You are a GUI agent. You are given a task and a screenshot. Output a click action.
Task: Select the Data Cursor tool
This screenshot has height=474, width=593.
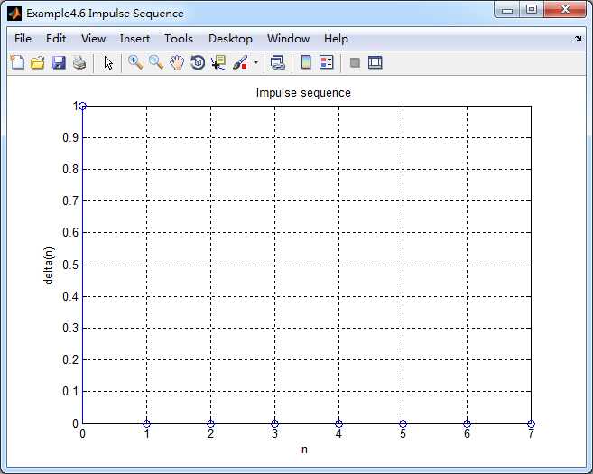(218, 62)
